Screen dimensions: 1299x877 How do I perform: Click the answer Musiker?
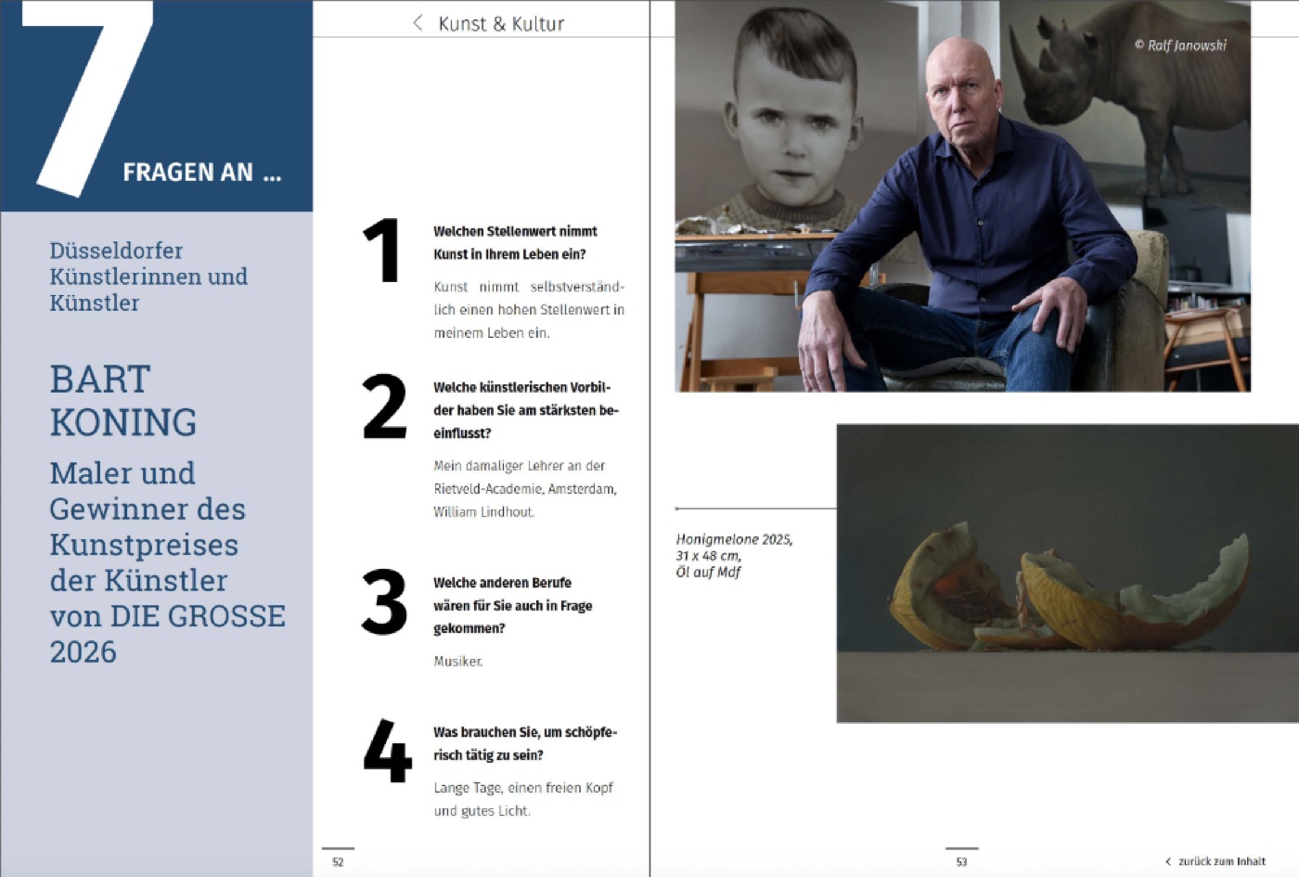tap(458, 661)
